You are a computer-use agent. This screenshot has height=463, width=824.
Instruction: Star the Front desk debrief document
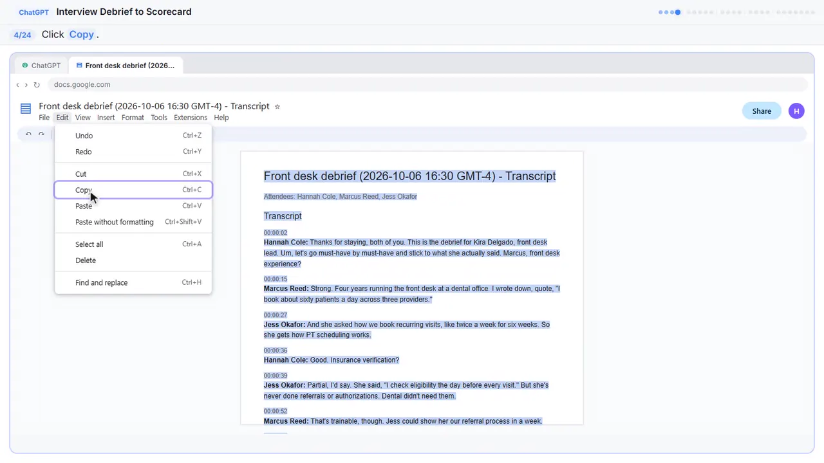[x=277, y=107]
